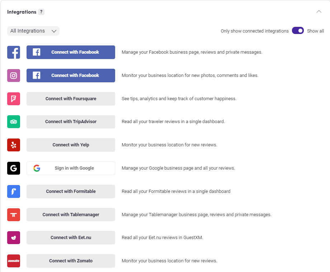Click Connect with Formitable

click(71, 191)
